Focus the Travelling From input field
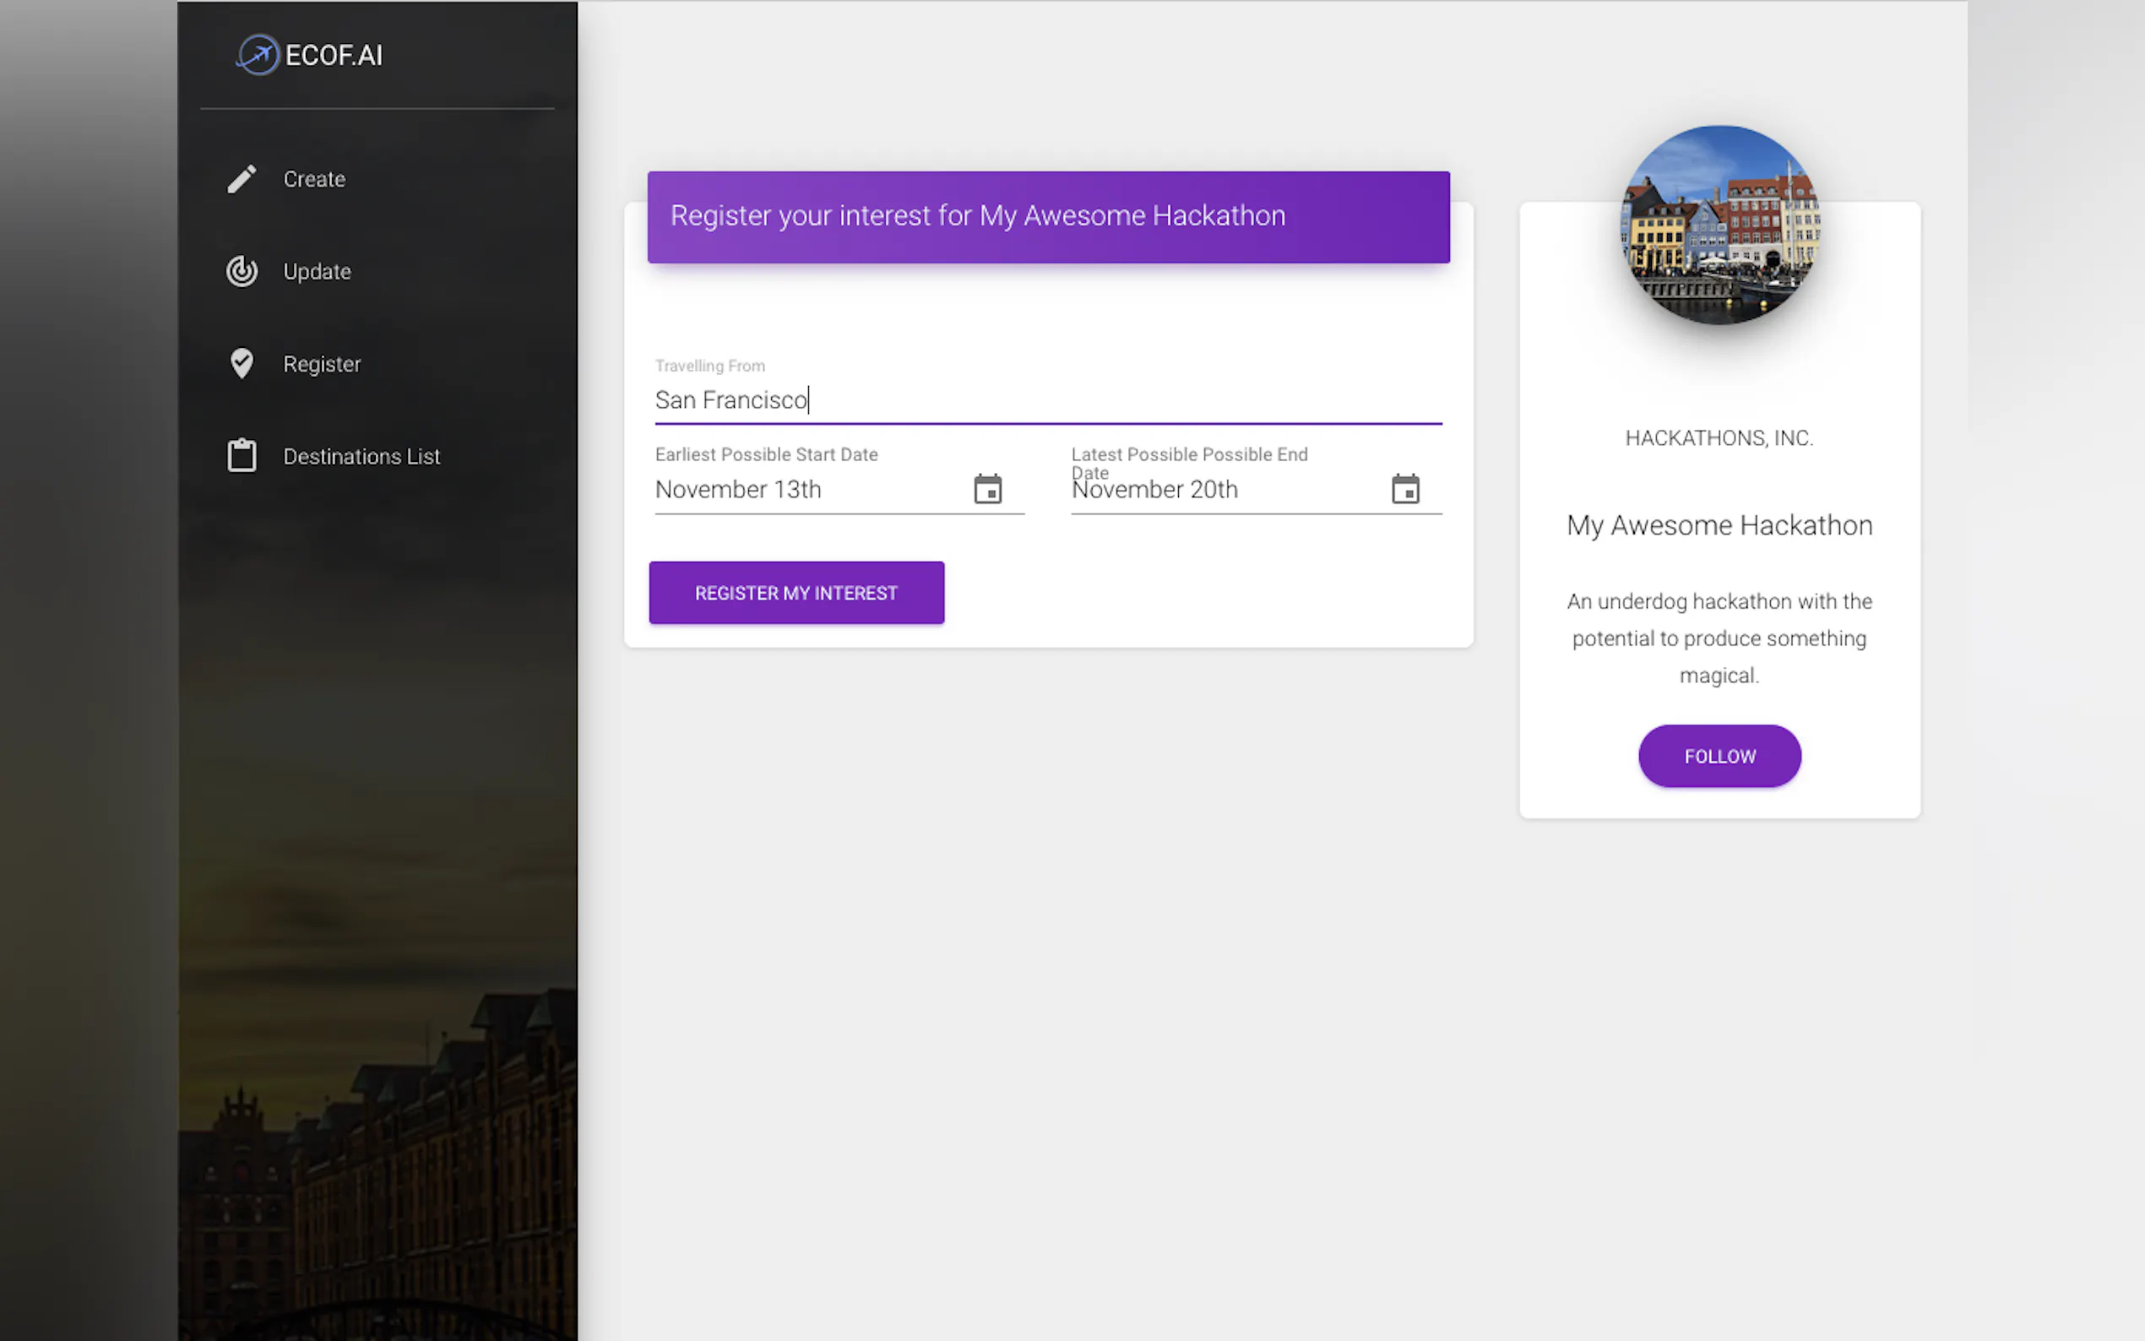Screen dimensions: 2145x1341 [1046, 400]
